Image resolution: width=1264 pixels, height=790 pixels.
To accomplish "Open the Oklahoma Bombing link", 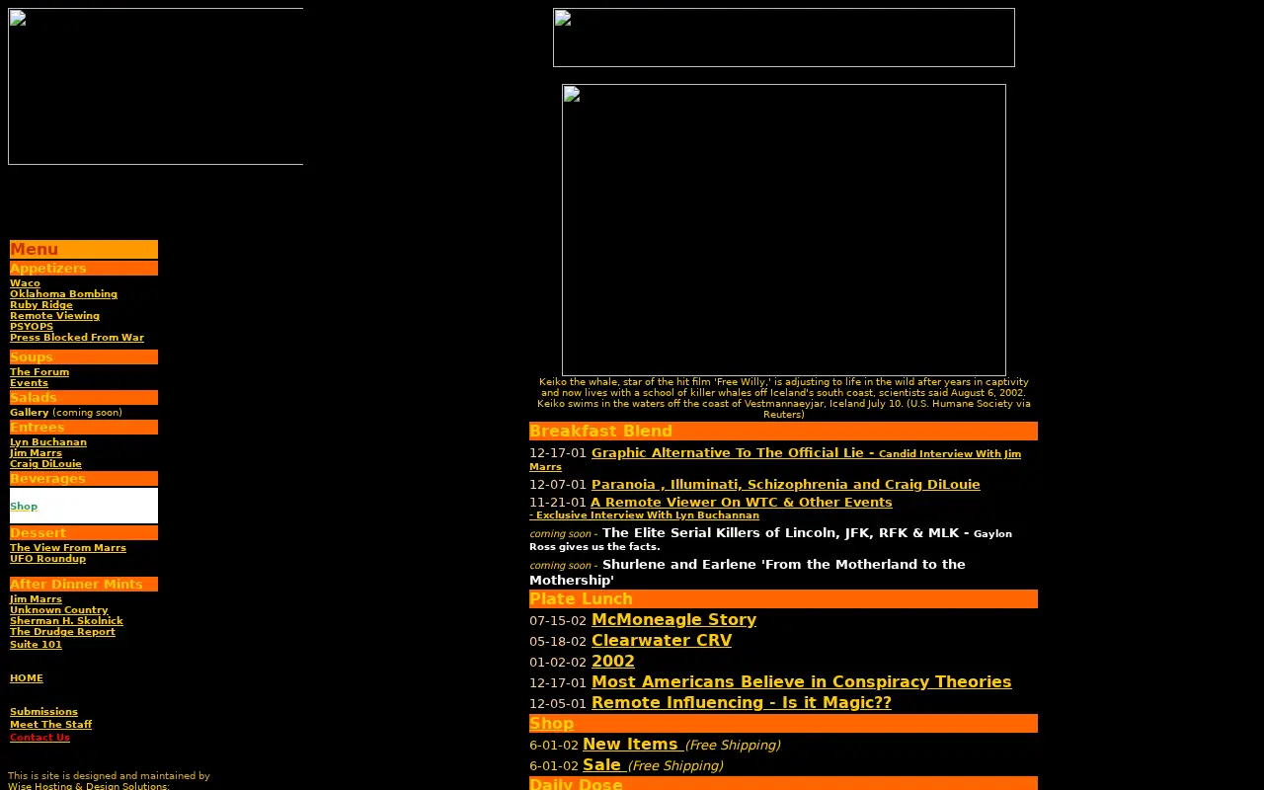I will 63,294.
